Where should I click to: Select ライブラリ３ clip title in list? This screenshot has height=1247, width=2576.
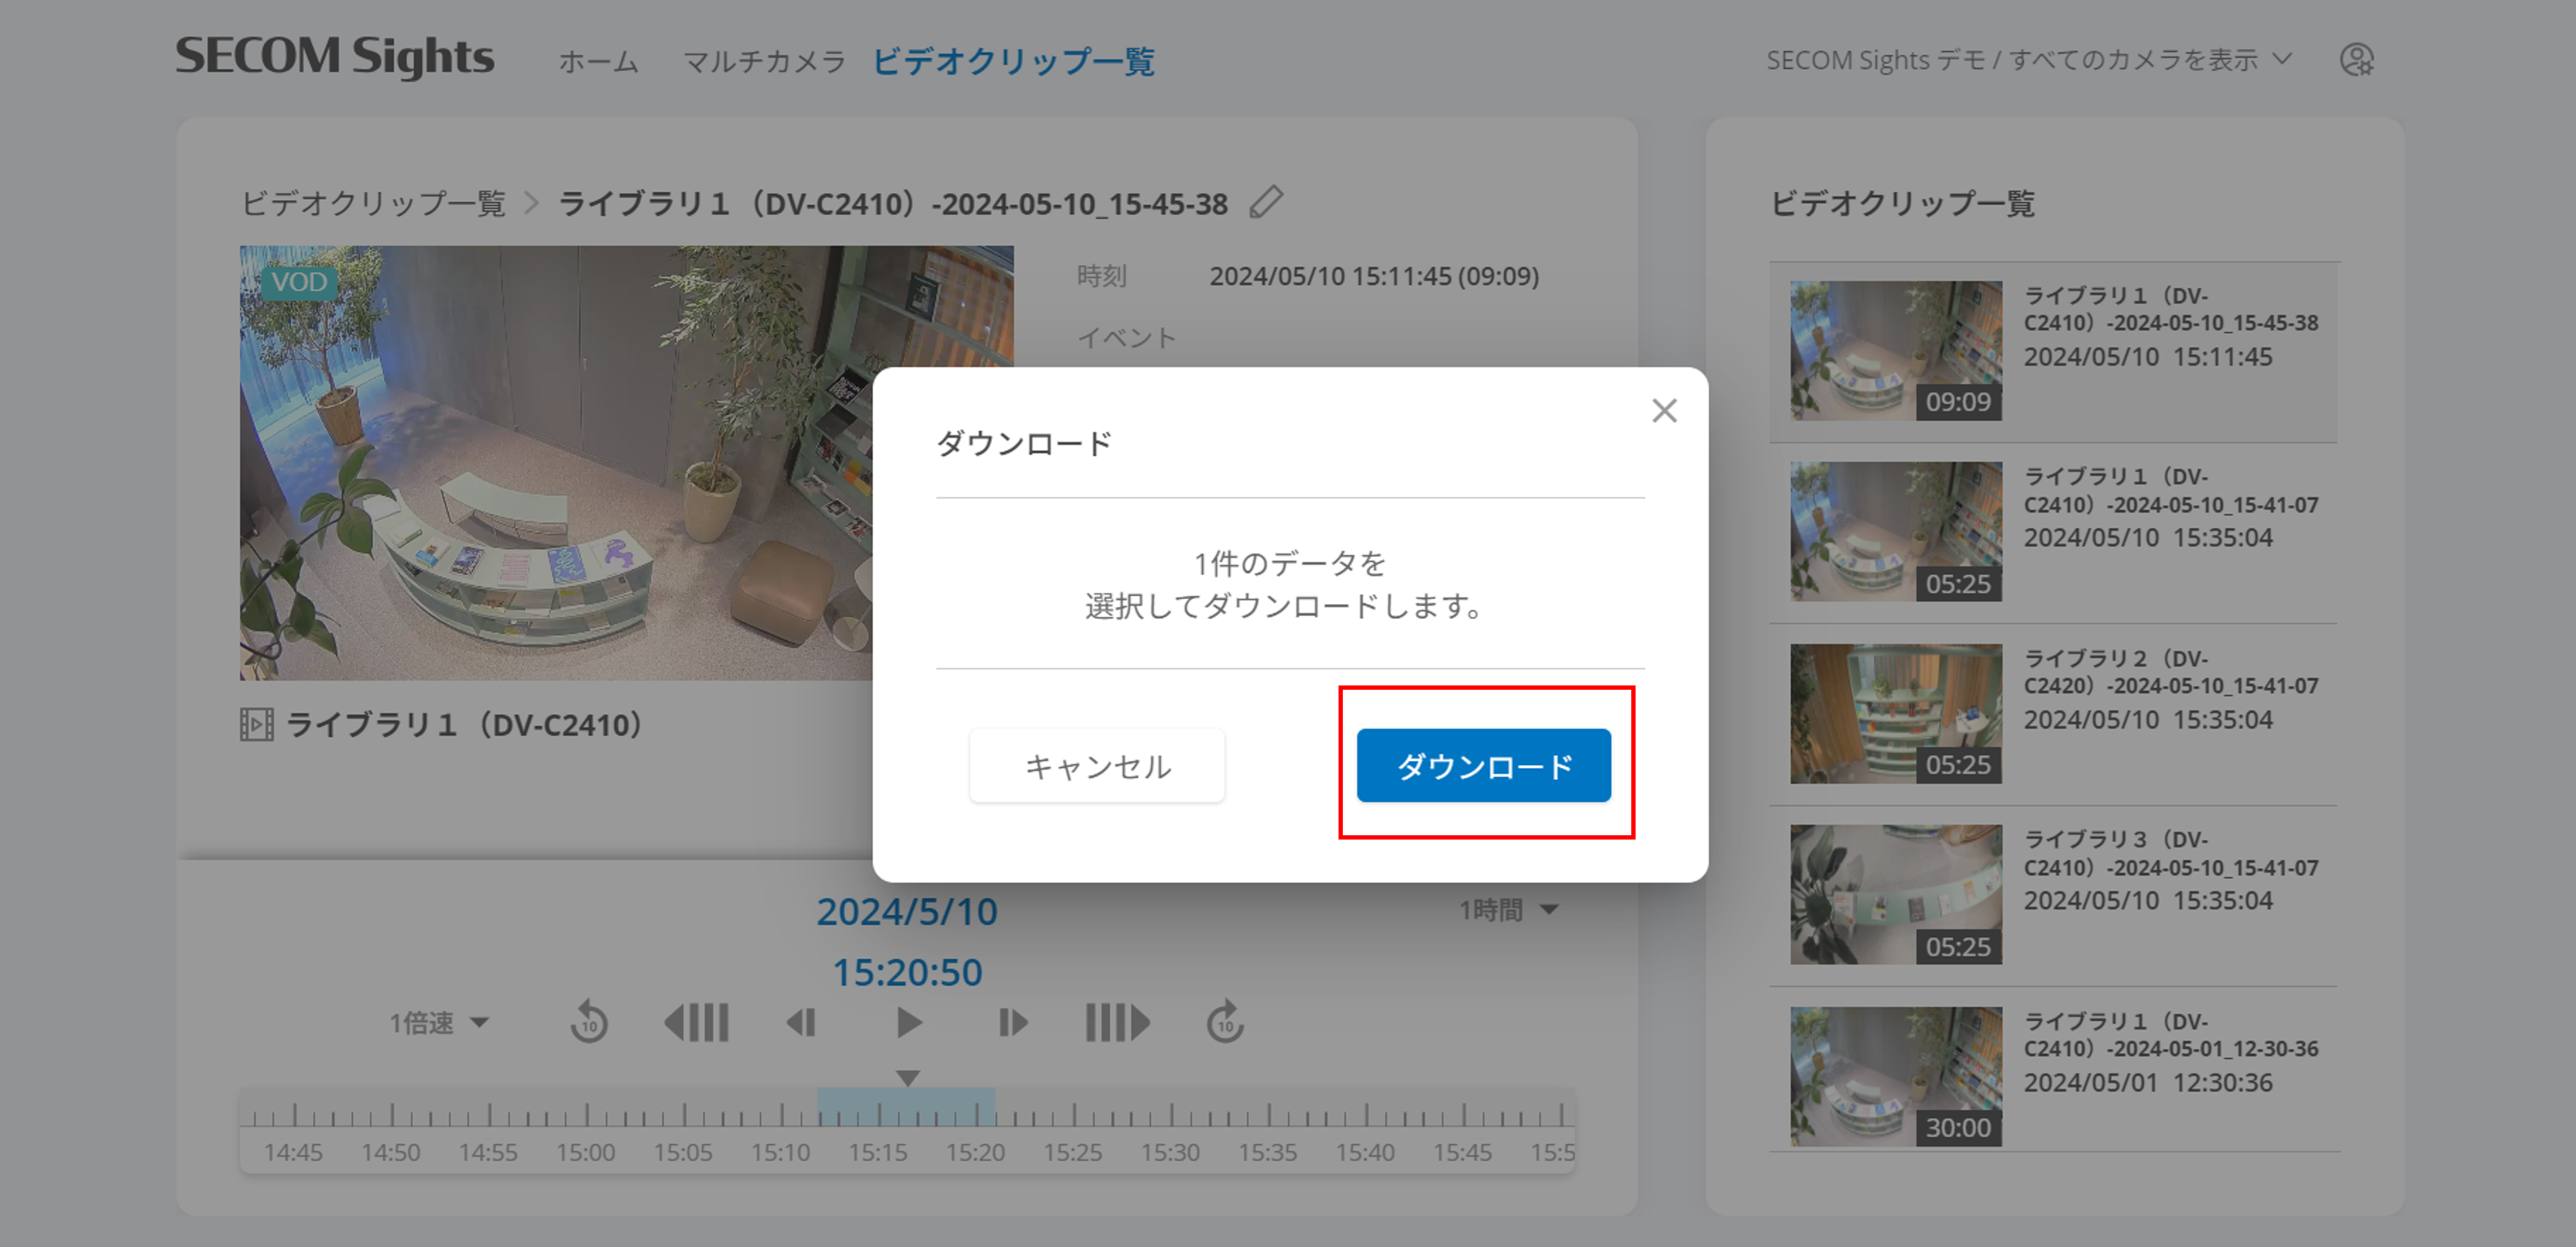pyautogui.click(x=2171, y=853)
